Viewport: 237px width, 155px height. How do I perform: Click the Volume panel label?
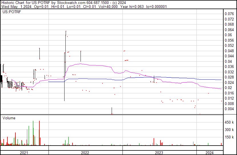point(9,118)
